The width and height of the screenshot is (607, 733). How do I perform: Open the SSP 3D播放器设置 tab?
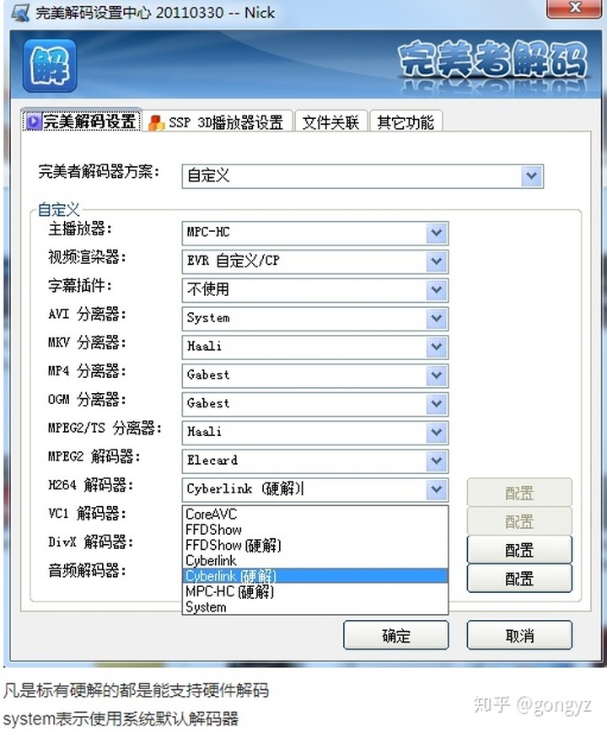tap(218, 122)
